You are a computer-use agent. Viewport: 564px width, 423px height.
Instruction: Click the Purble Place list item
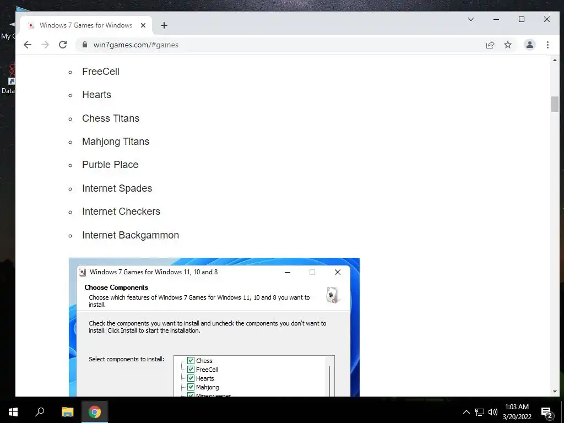(110, 165)
